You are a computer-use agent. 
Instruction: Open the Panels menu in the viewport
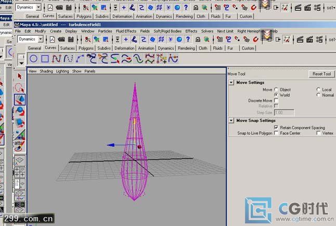[x=90, y=71]
